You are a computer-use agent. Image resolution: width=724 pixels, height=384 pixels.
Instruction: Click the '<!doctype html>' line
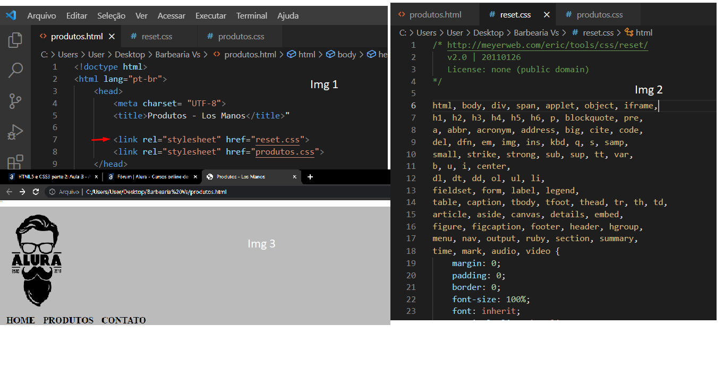[x=110, y=67]
